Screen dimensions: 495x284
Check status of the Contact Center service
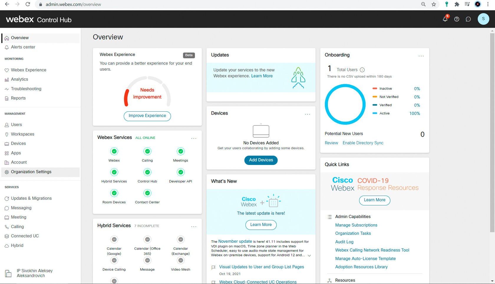click(x=147, y=193)
